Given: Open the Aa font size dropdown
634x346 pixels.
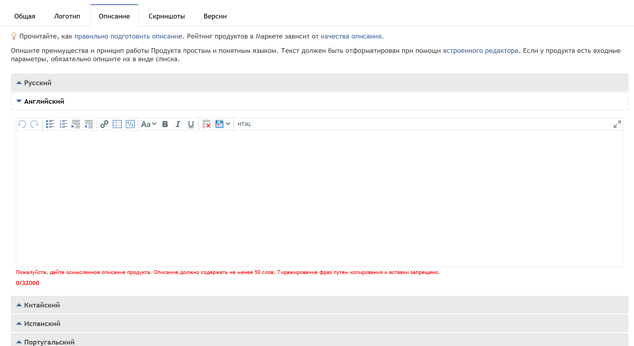Looking at the screenshot, I should pos(148,124).
